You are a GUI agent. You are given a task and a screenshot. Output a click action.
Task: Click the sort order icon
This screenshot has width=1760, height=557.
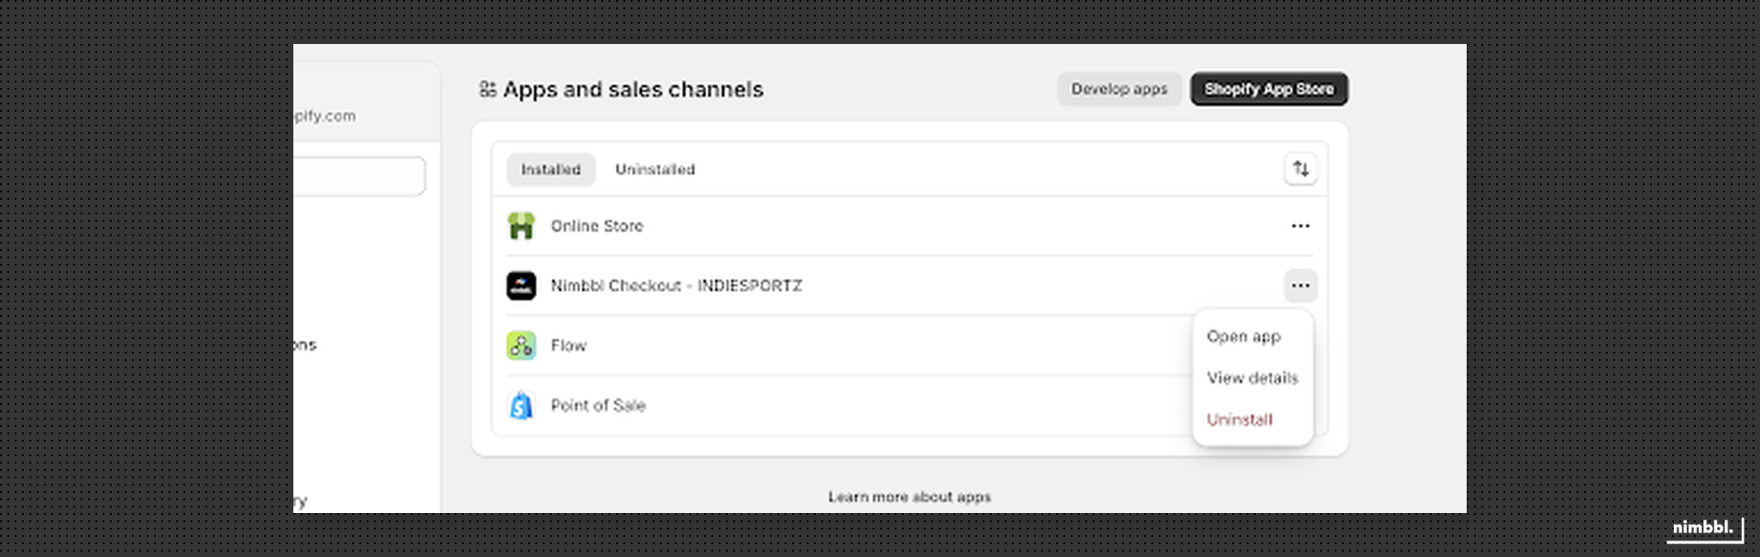click(1301, 169)
